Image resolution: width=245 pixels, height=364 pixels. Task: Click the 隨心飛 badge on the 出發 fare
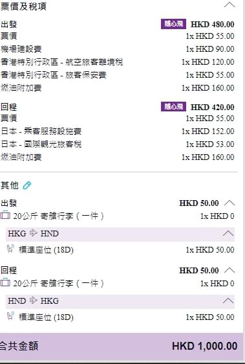point(173,24)
